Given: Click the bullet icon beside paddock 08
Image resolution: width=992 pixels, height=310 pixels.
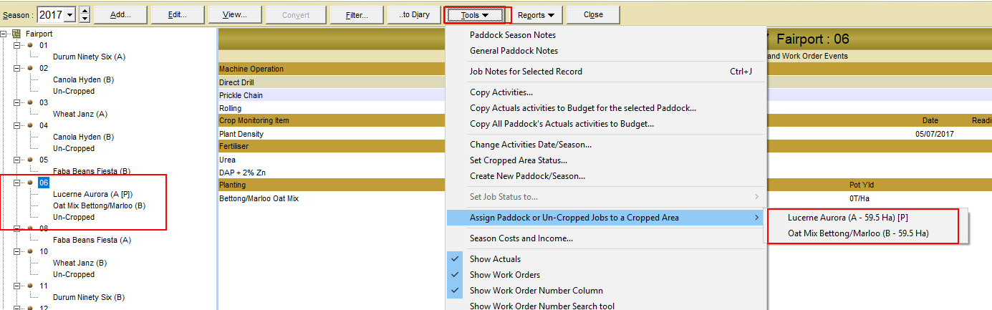Looking at the screenshot, I should click(x=30, y=228).
